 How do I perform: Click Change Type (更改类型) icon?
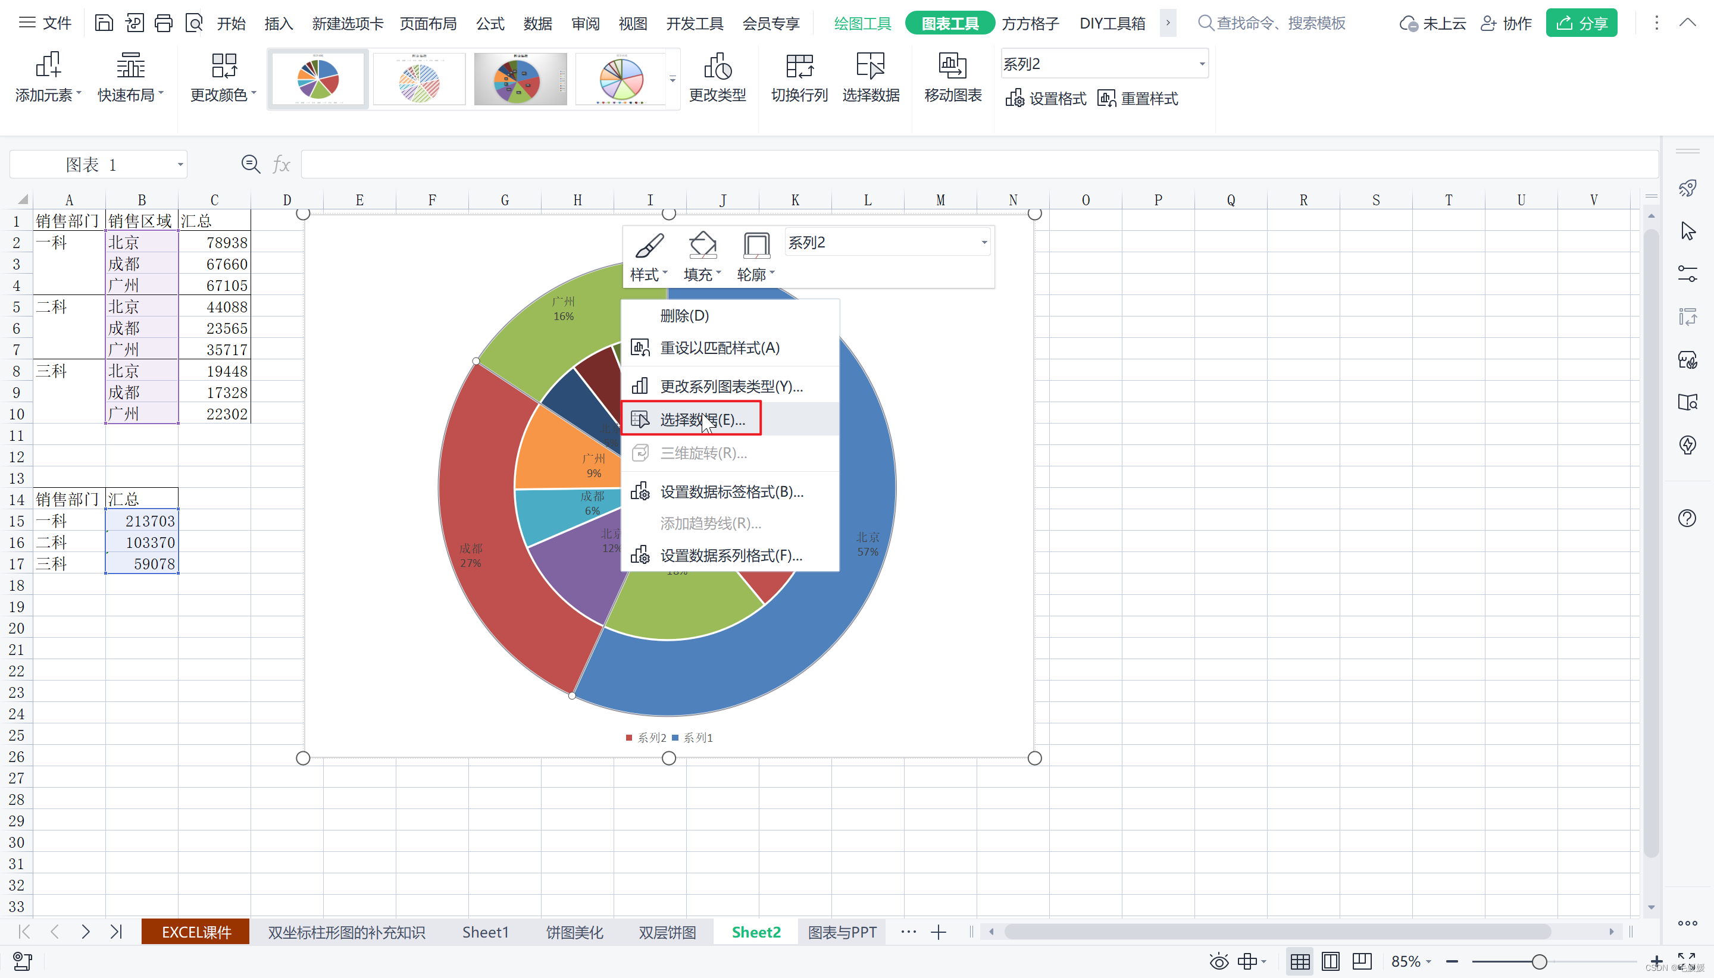click(x=718, y=65)
